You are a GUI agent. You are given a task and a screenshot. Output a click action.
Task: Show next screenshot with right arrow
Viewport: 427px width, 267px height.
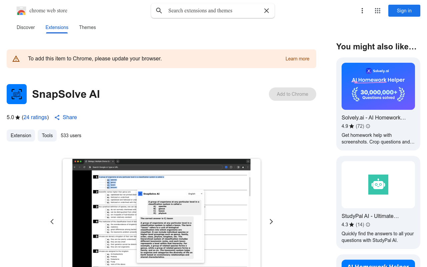pos(271,222)
